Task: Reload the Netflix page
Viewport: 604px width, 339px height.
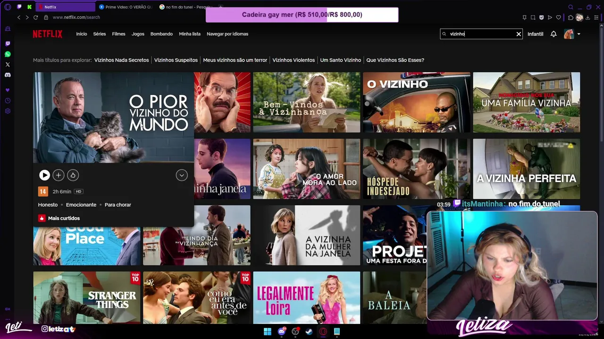Action: 35,17
